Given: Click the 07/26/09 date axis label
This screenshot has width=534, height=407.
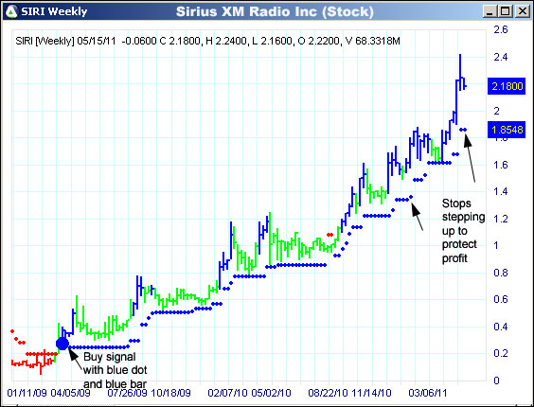Looking at the screenshot, I should pos(128,393).
